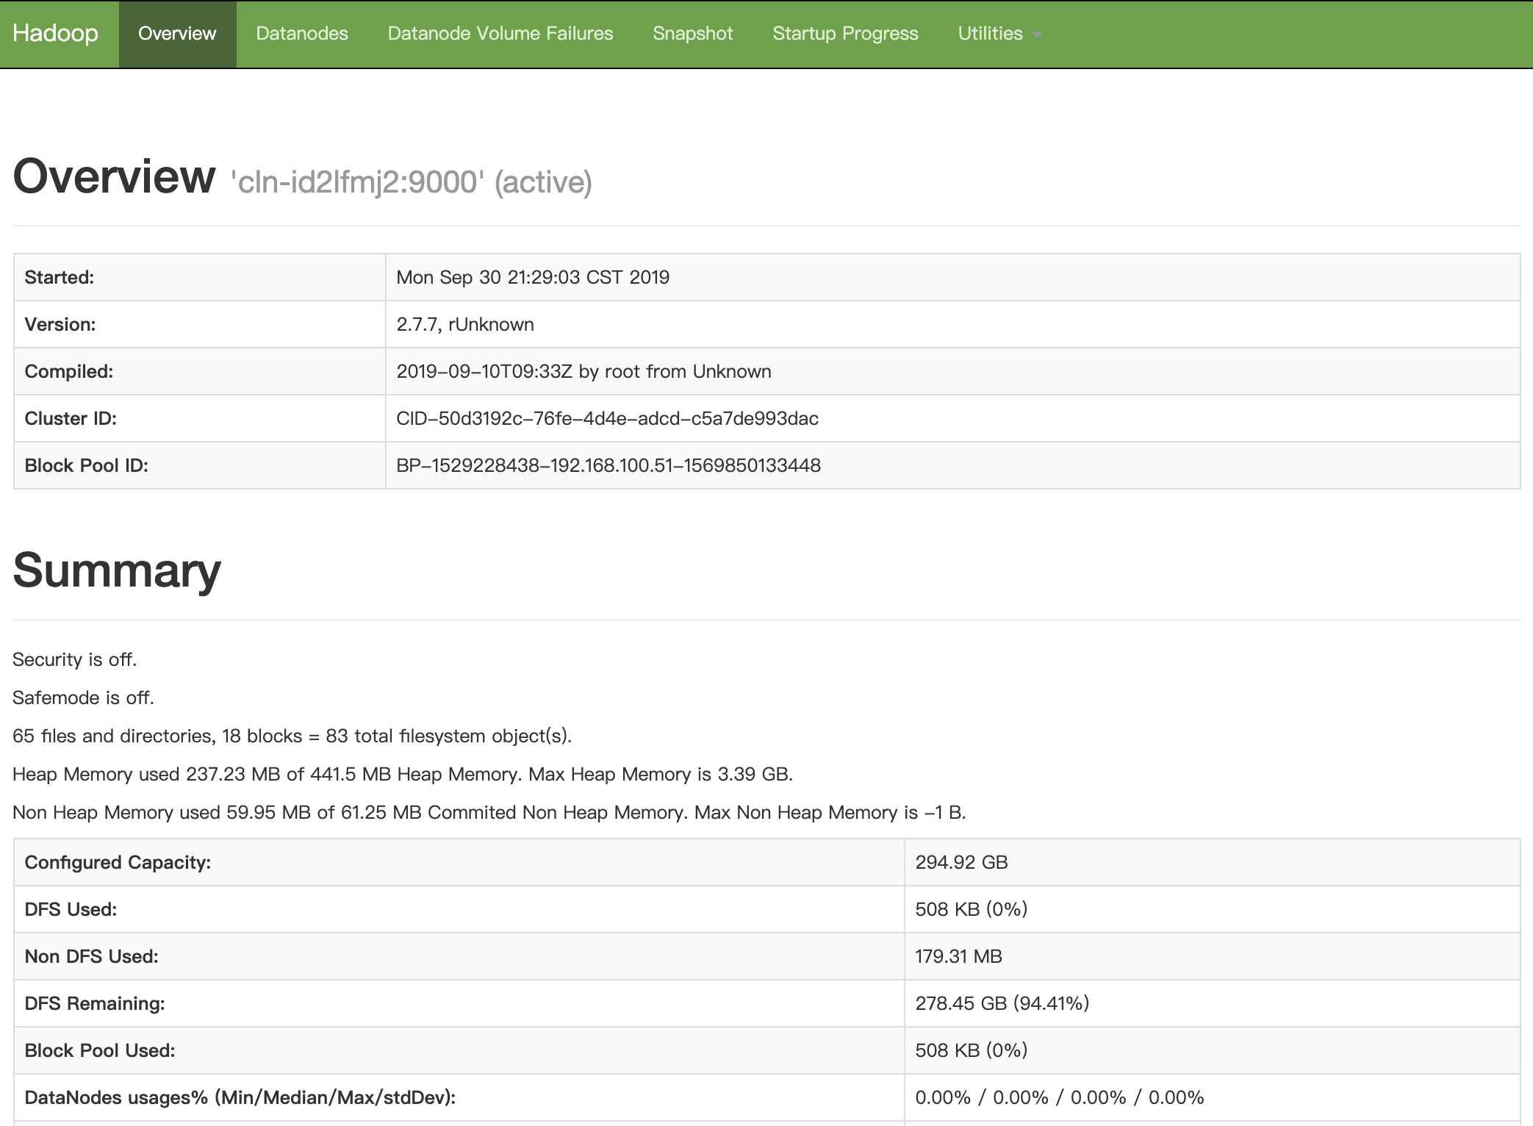Click the Cluster ID: row label

pos(71,418)
